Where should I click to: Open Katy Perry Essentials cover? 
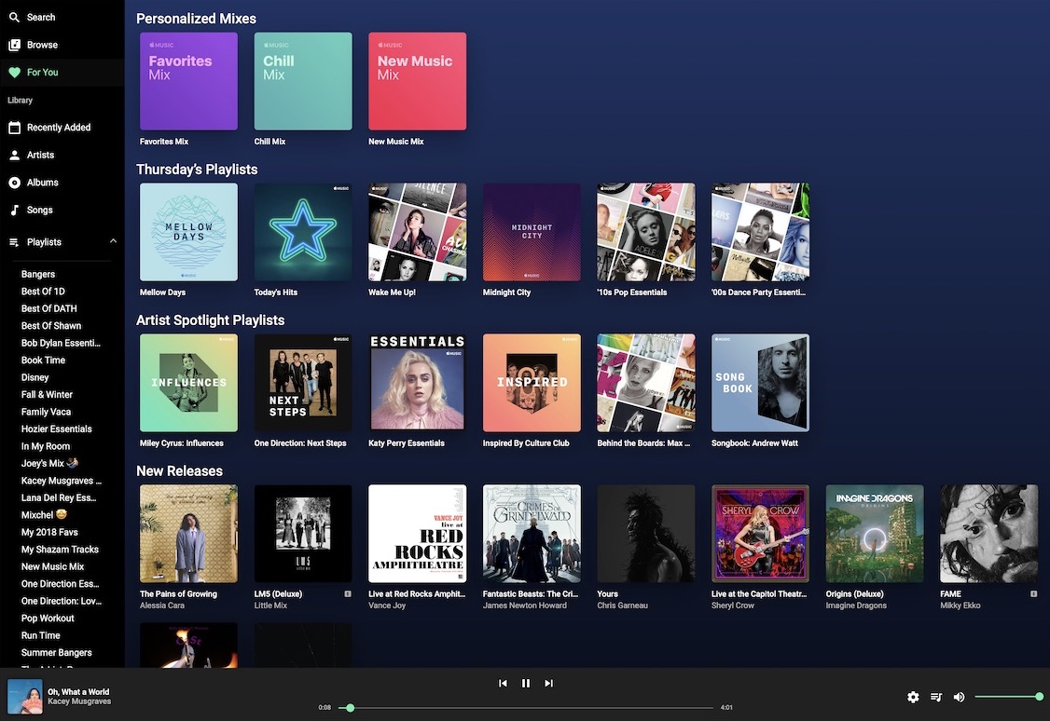[x=417, y=383]
